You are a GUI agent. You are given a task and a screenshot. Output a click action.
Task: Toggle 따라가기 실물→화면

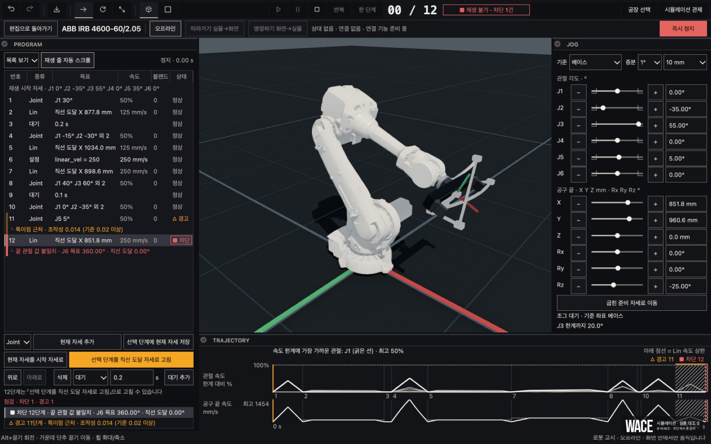point(215,28)
